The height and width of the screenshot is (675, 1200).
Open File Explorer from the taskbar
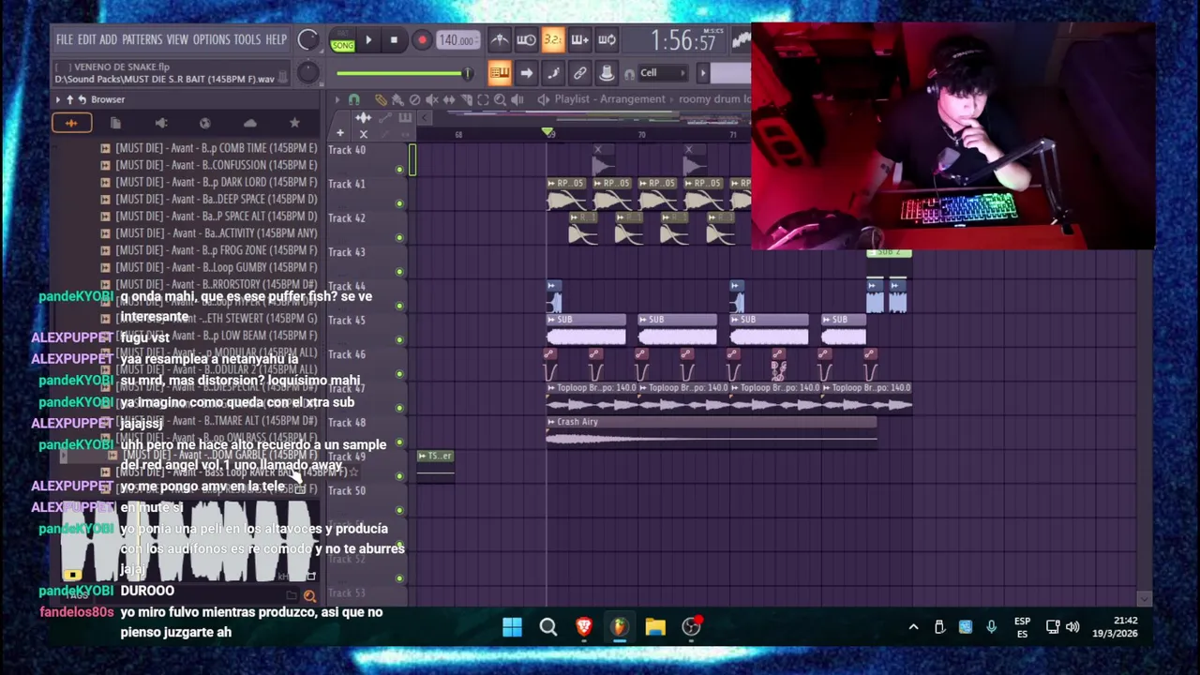[x=655, y=627]
